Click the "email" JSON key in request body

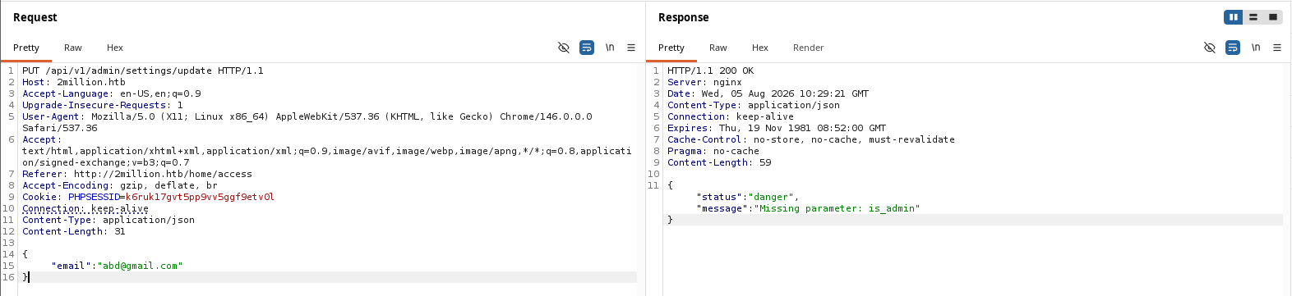(72, 266)
